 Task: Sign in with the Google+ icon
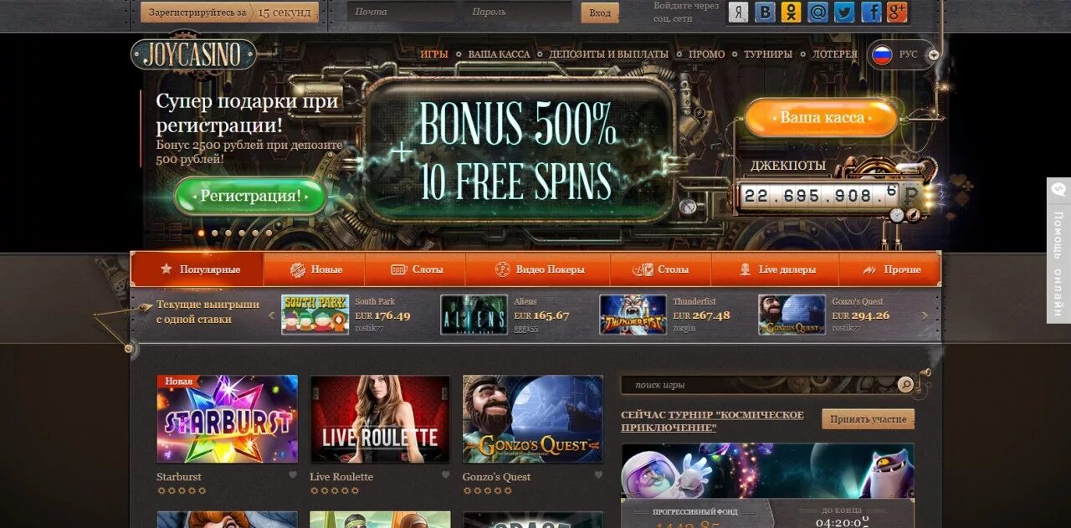(x=897, y=12)
